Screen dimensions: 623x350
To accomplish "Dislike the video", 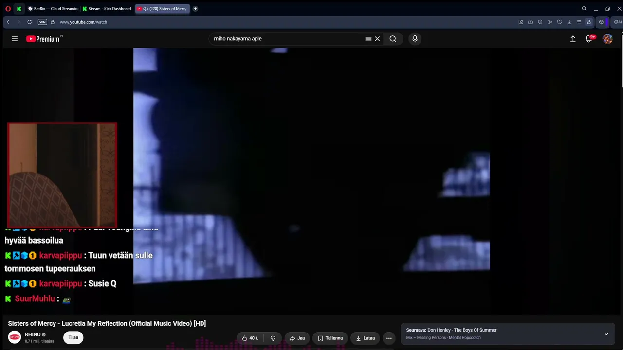I will pos(273,338).
